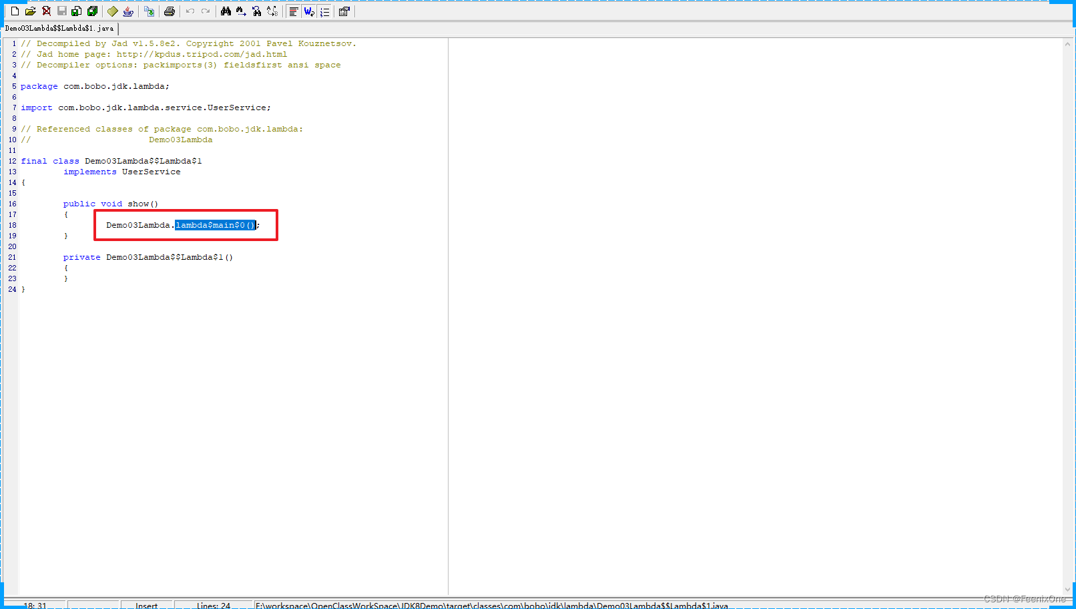Click the copy document with arrow icon
1076x609 pixels.
(x=149, y=11)
